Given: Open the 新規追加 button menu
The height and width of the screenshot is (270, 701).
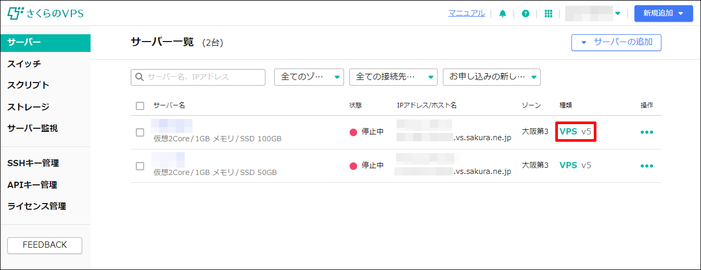Looking at the screenshot, I should [x=663, y=14].
